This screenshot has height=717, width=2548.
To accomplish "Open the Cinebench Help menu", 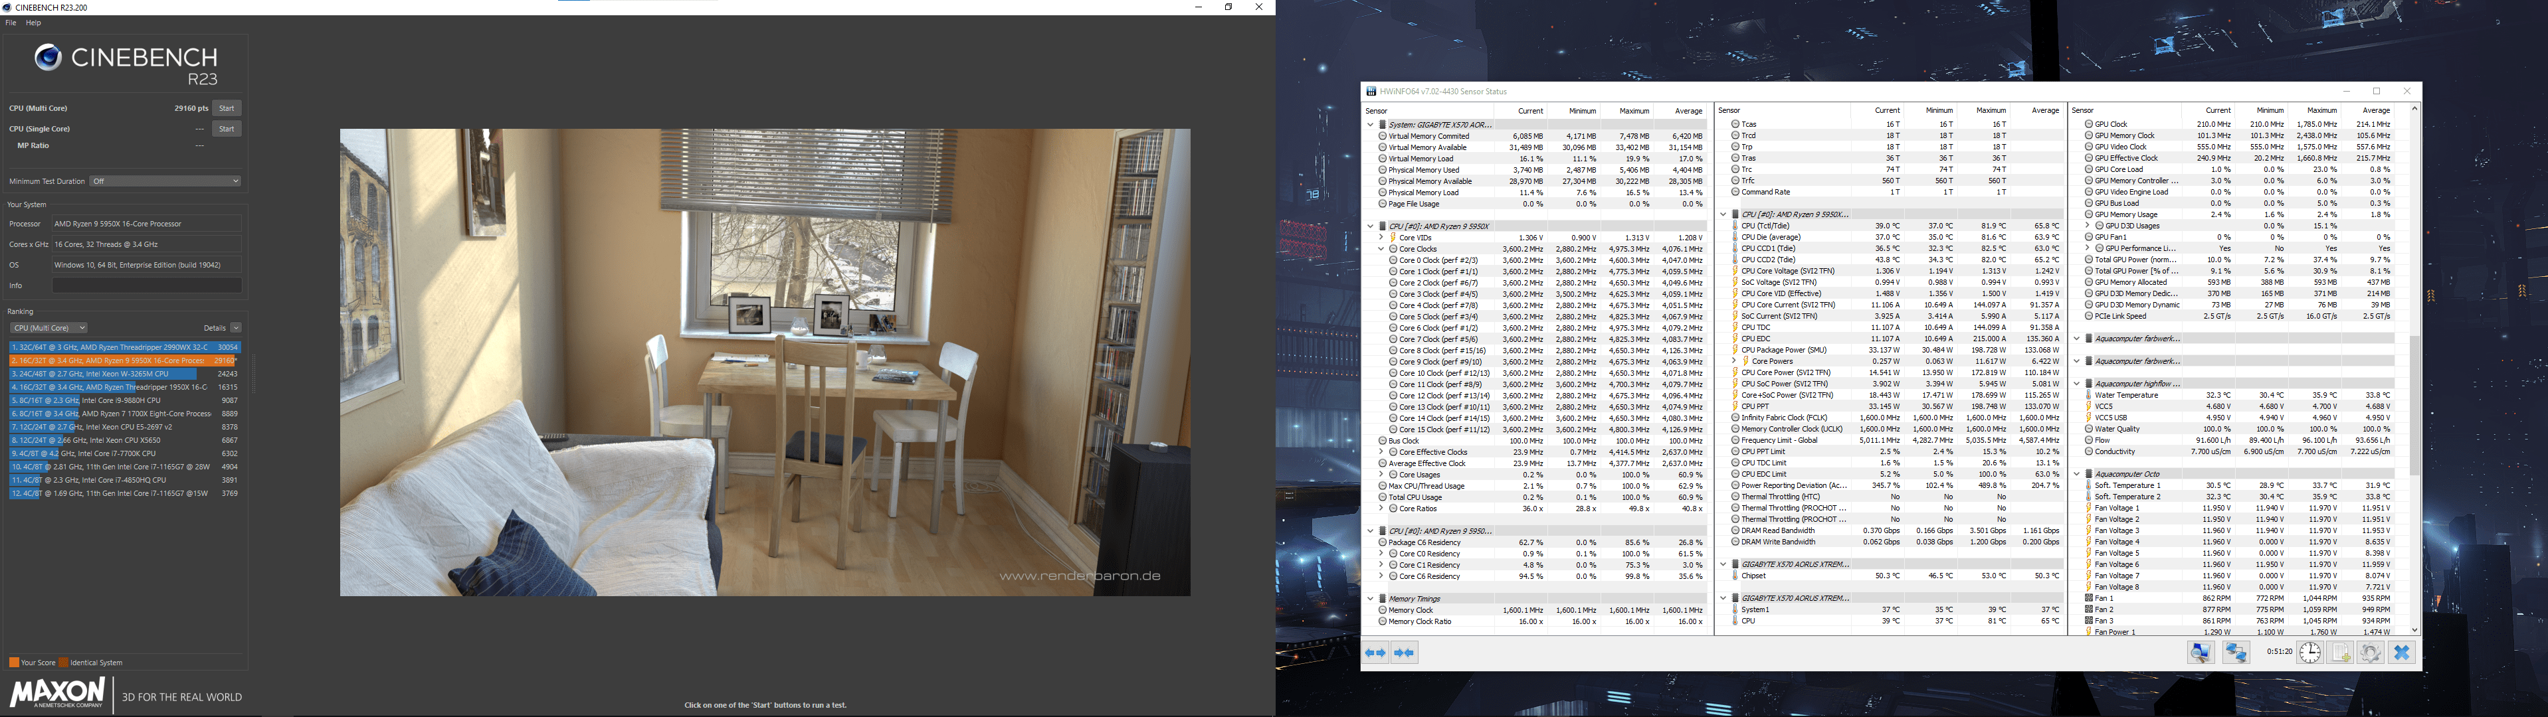I will pos(34,23).
